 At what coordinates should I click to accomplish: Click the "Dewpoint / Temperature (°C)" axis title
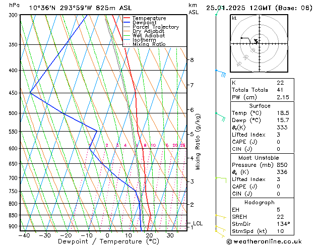[x=108, y=241]
